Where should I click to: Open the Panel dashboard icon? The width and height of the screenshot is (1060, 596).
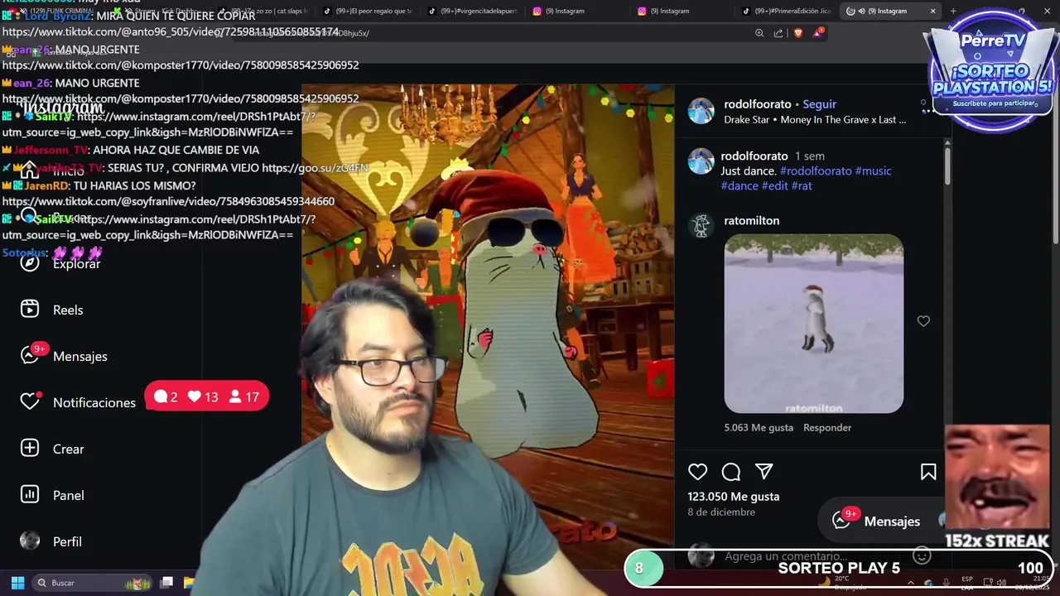pyautogui.click(x=30, y=495)
